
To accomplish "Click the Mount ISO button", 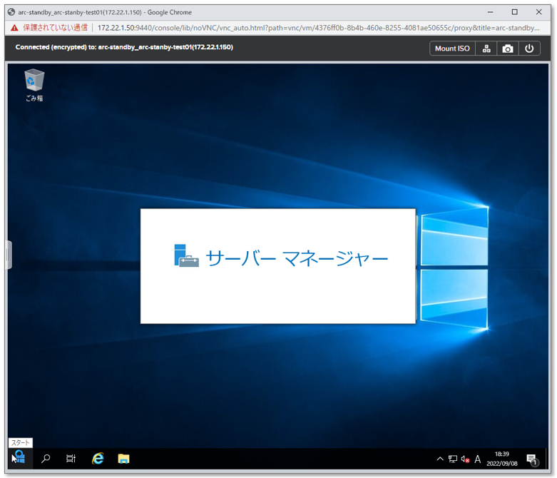I will (452, 49).
